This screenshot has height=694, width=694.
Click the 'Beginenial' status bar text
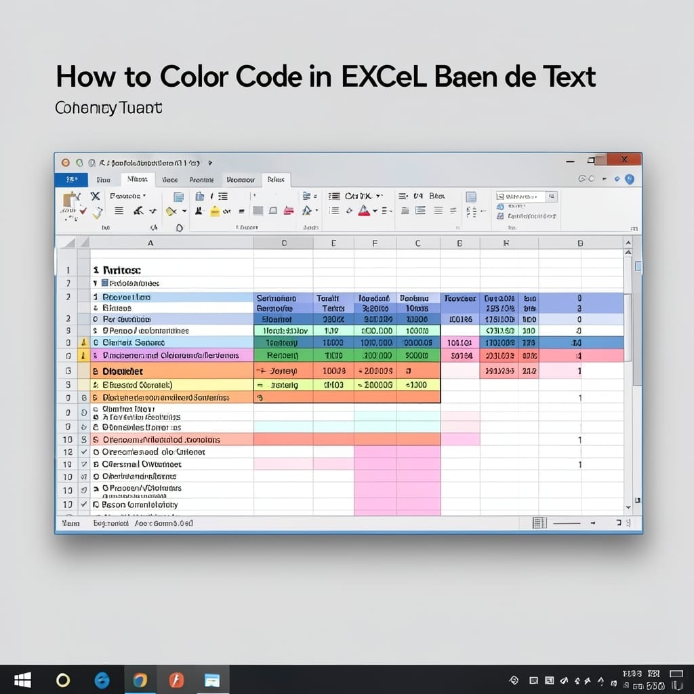click(x=110, y=523)
